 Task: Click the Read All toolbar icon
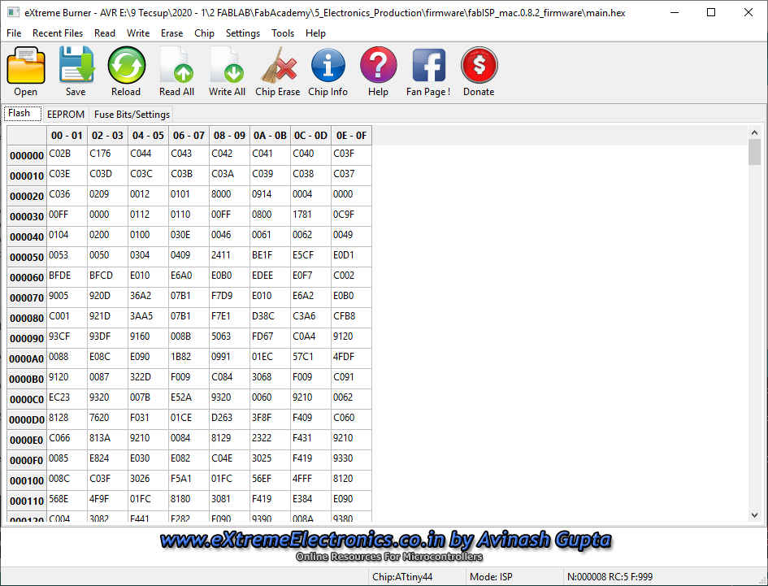click(177, 65)
